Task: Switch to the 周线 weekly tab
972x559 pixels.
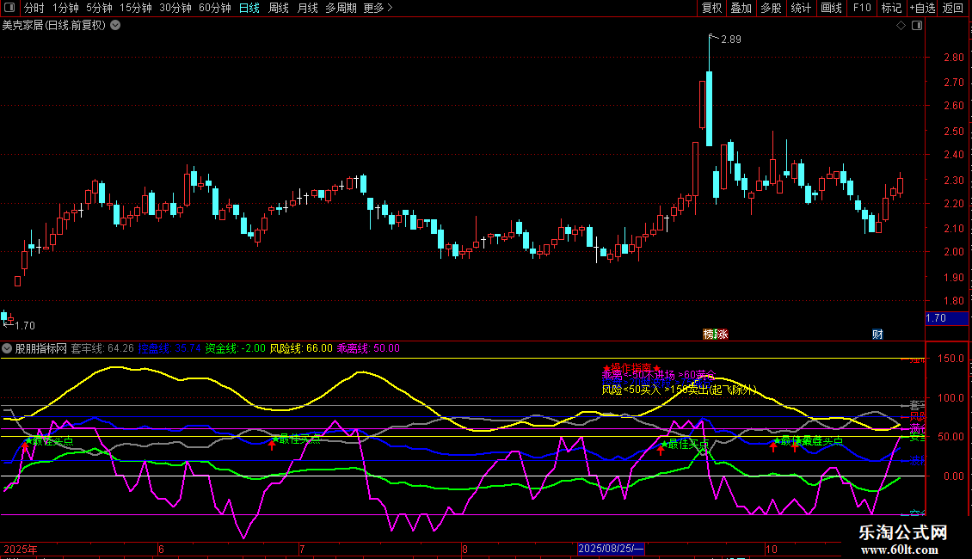Action: coord(279,9)
